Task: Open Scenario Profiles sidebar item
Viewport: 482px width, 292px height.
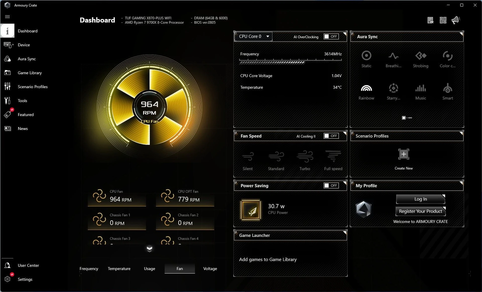Action: (33, 87)
